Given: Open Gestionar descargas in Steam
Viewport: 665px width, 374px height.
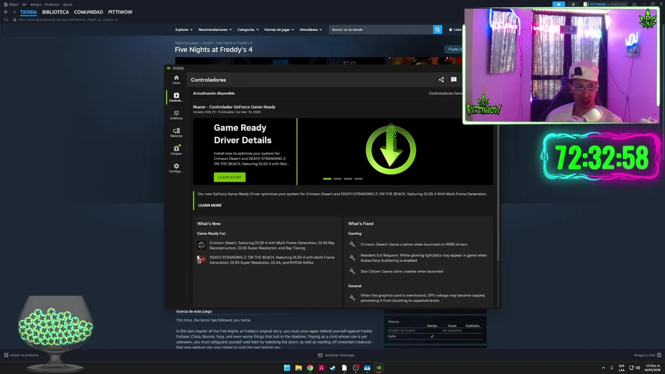Looking at the screenshot, I should (336, 355).
